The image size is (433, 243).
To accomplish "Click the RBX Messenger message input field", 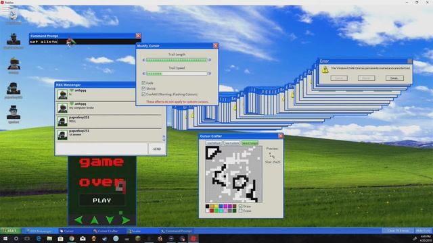I will click(101, 148).
